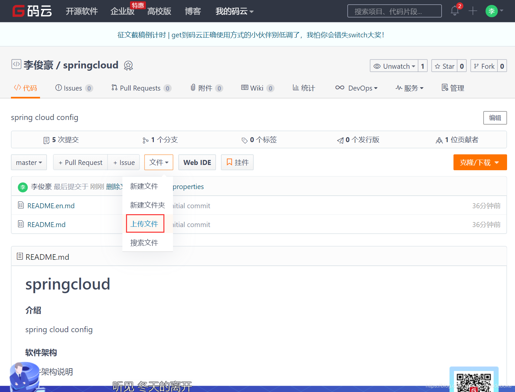View the 5 次提交 commits

point(61,140)
